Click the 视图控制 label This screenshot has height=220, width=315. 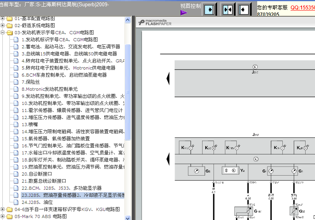190,6
